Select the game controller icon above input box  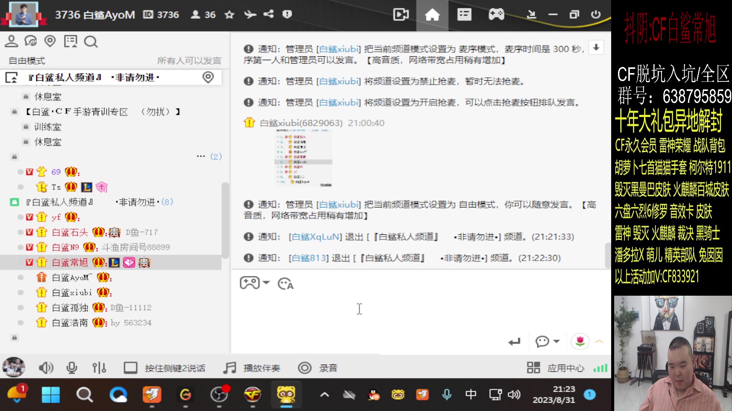click(250, 283)
